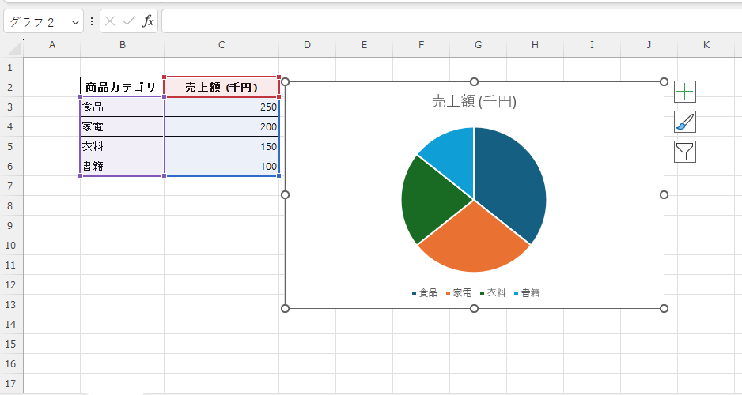Select row 1 header
The width and height of the screenshot is (742, 395).
[x=10, y=68]
